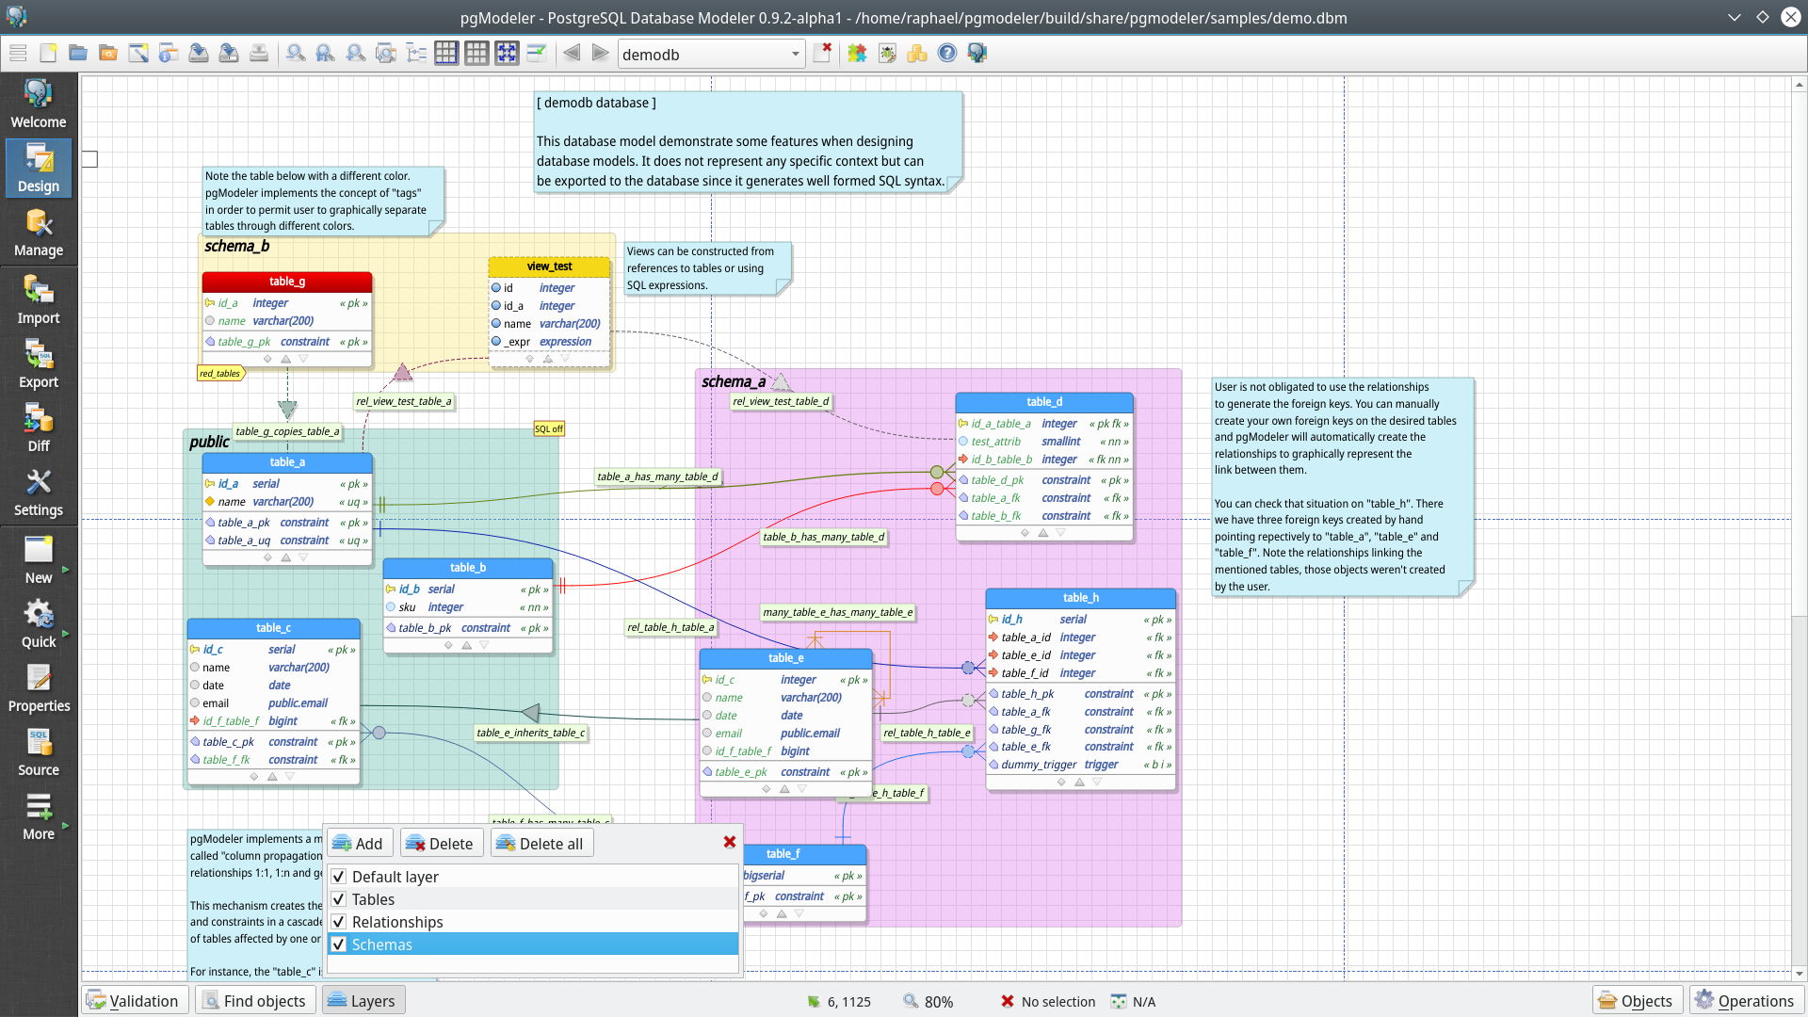Uncheck the Default layer checkbox
1808x1017 pixels.
coord(339,877)
